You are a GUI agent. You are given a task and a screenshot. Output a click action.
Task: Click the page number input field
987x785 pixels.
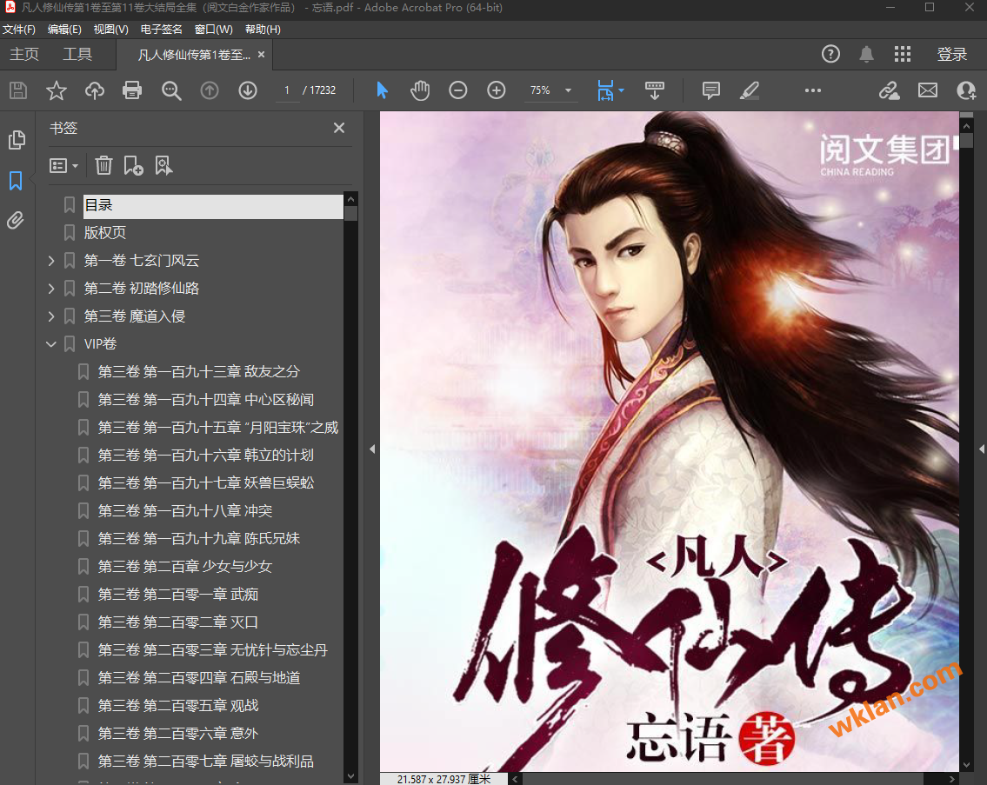(x=287, y=90)
